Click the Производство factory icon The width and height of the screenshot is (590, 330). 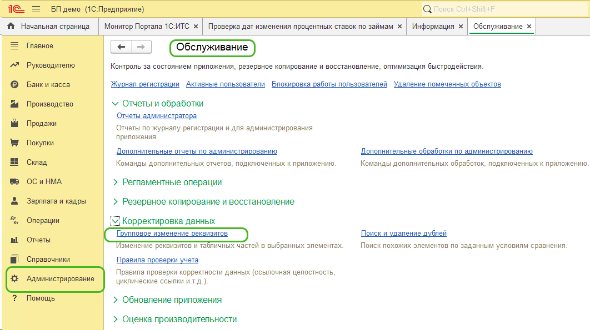tap(15, 104)
